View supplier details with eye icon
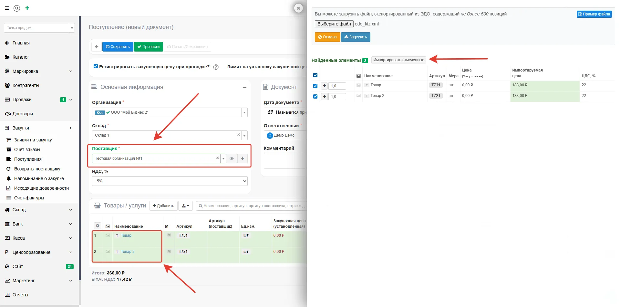The height and width of the screenshot is (307, 620). coord(232,158)
